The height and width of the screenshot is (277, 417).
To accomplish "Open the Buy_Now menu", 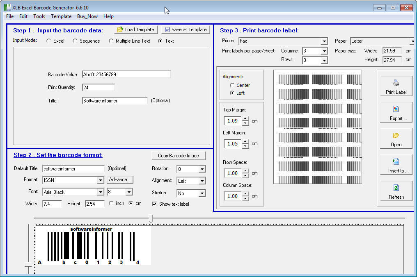I will (x=87, y=16).
